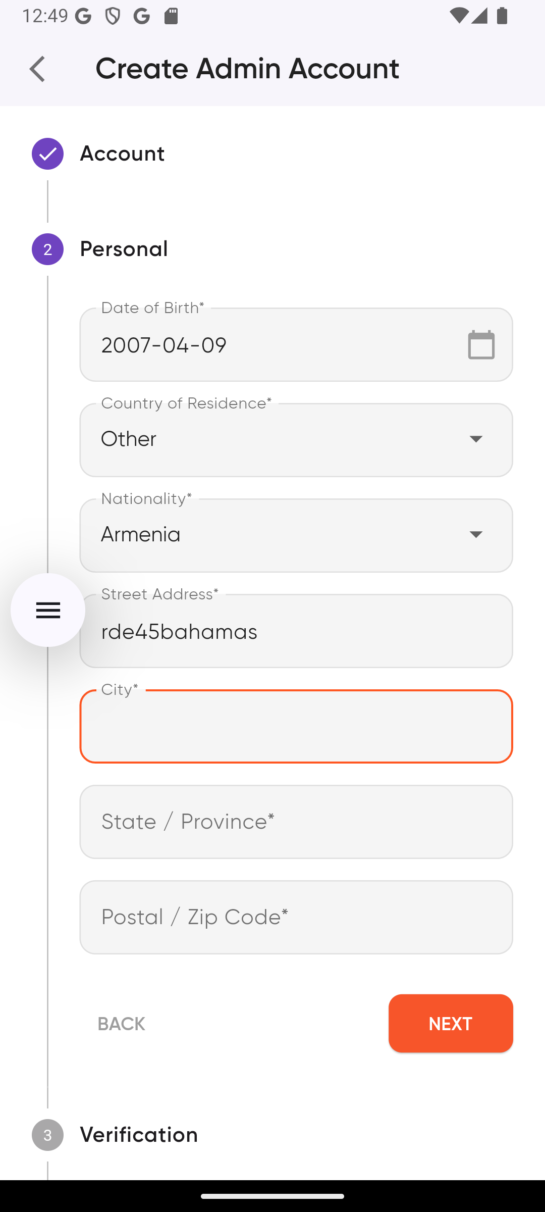The height and width of the screenshot is (1212, 545).
Task: Select the Personal section label
Action: point(124,248)
